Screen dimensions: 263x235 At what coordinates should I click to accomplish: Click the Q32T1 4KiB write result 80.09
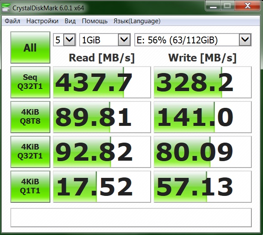click(203, 152)
